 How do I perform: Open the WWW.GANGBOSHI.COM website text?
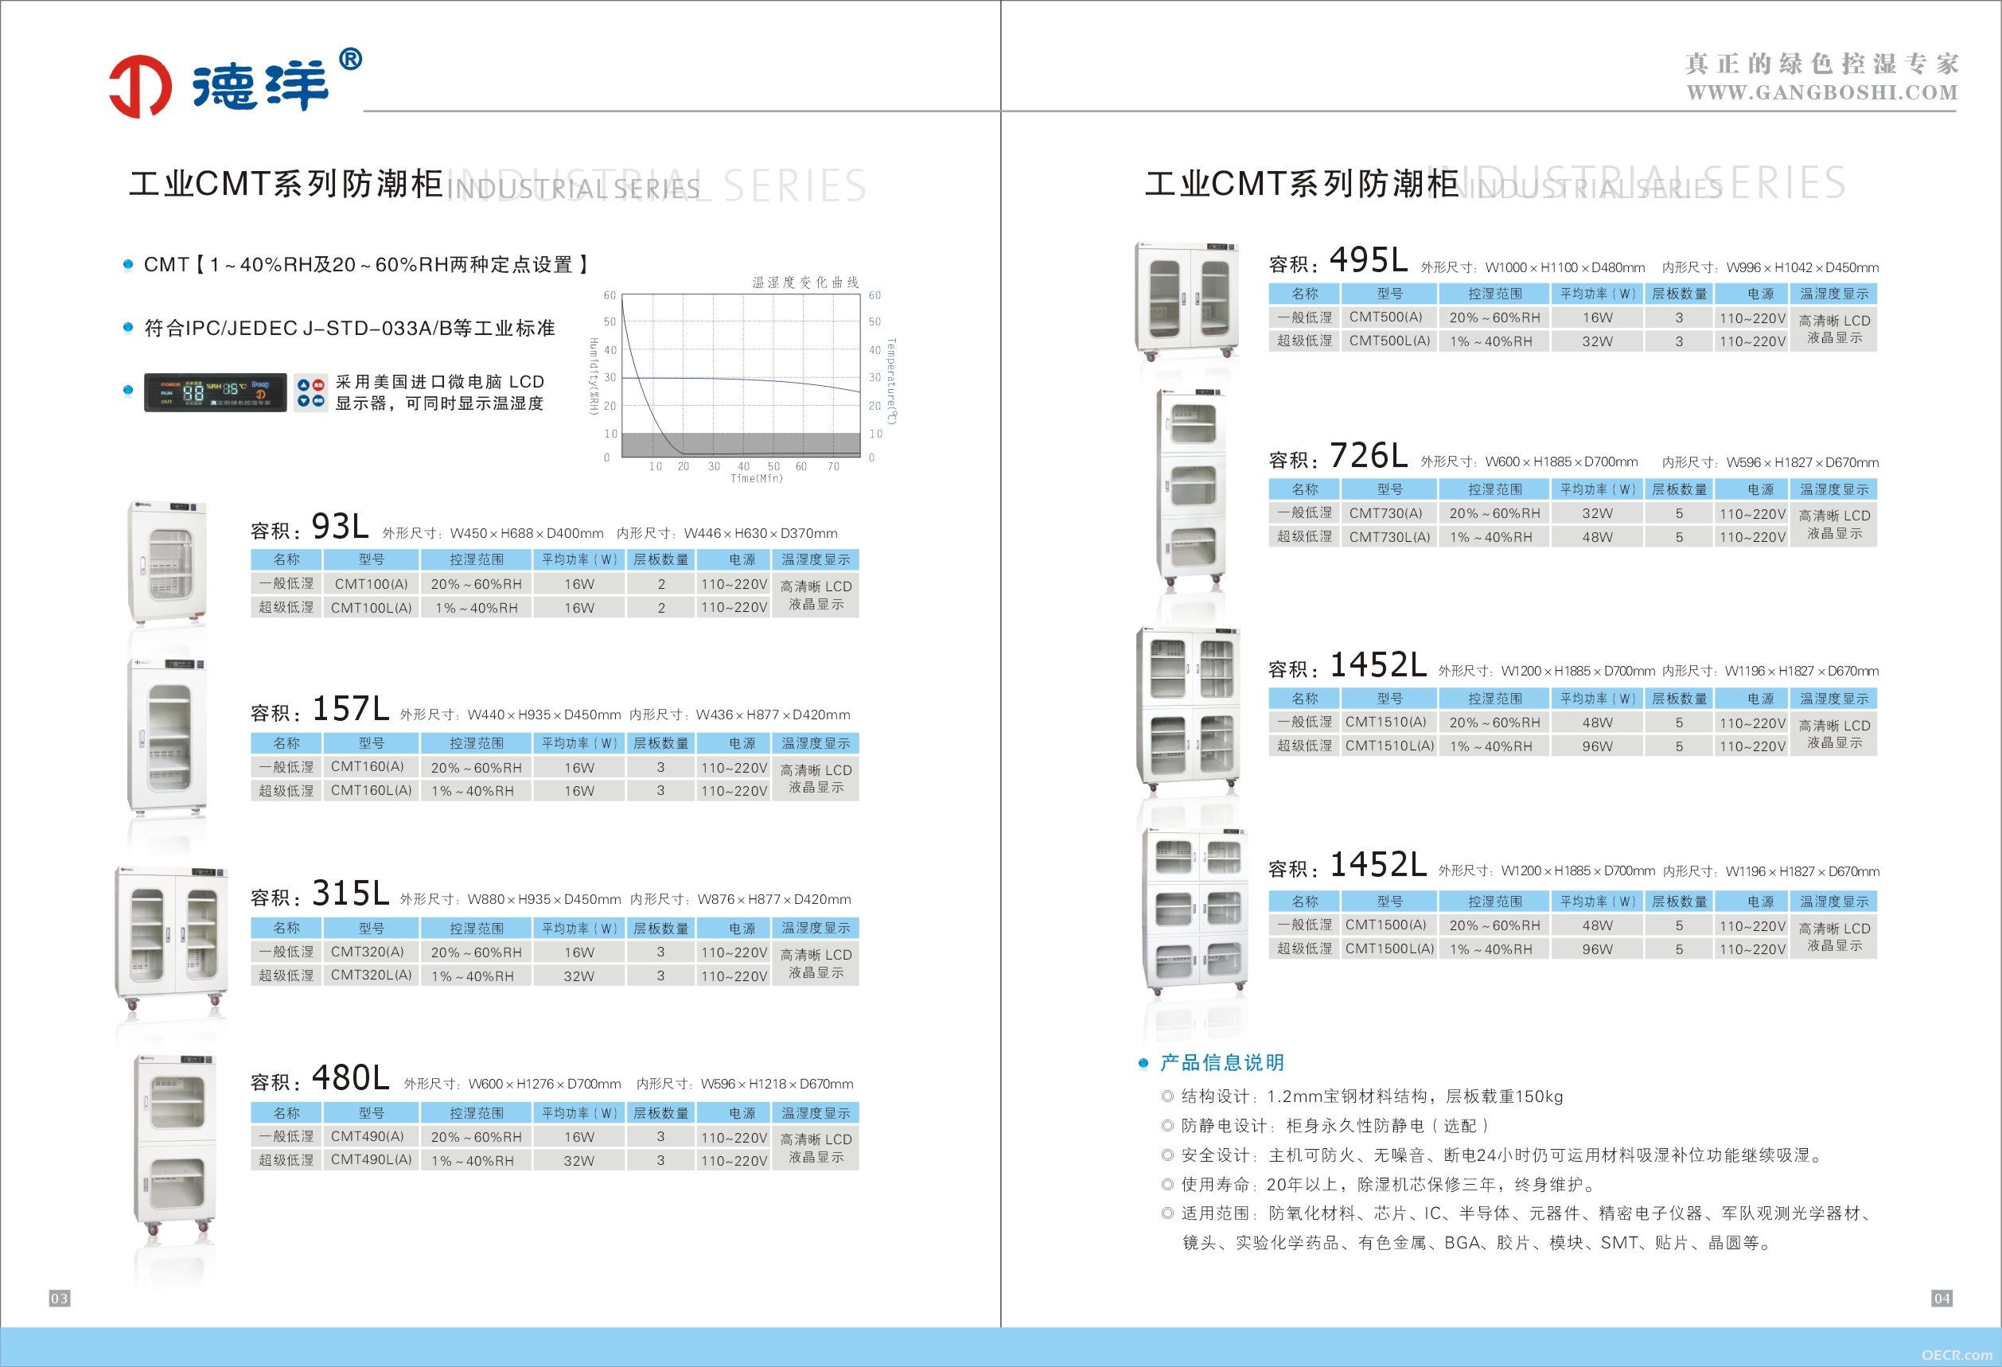1822,92
